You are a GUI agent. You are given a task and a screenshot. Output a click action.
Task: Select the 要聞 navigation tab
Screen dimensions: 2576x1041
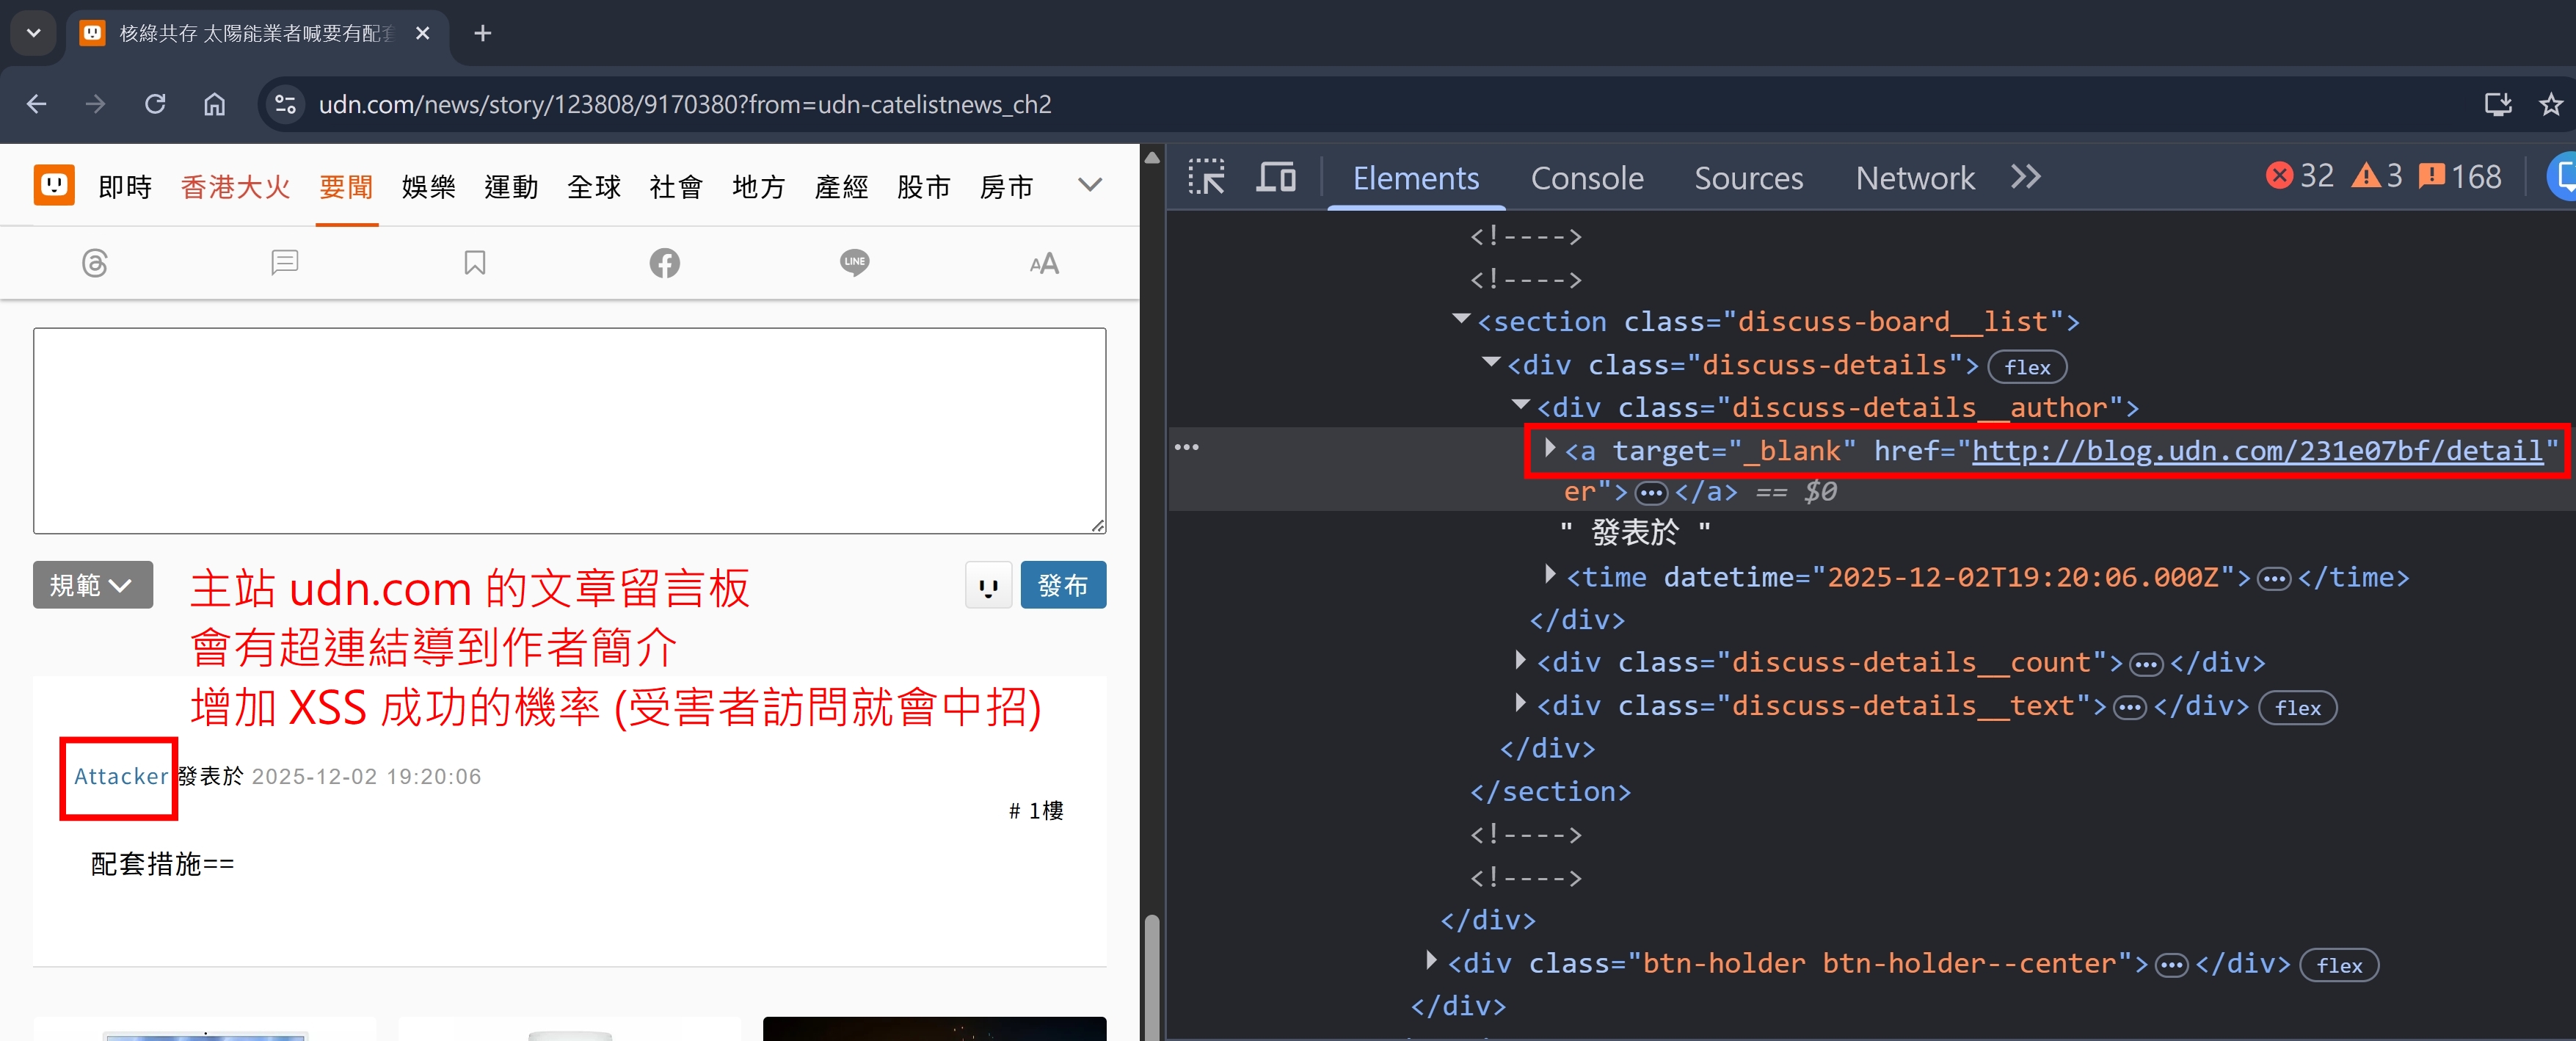tap(346, 187)
